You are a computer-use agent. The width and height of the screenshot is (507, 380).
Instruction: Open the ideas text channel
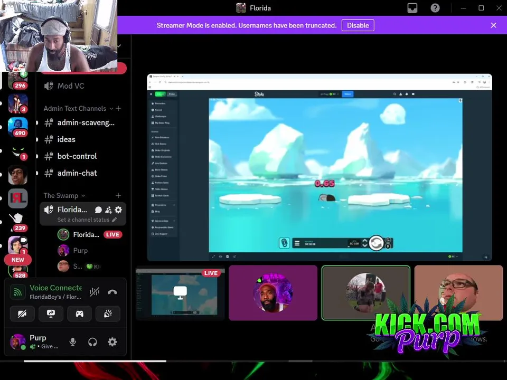[82, 139]
